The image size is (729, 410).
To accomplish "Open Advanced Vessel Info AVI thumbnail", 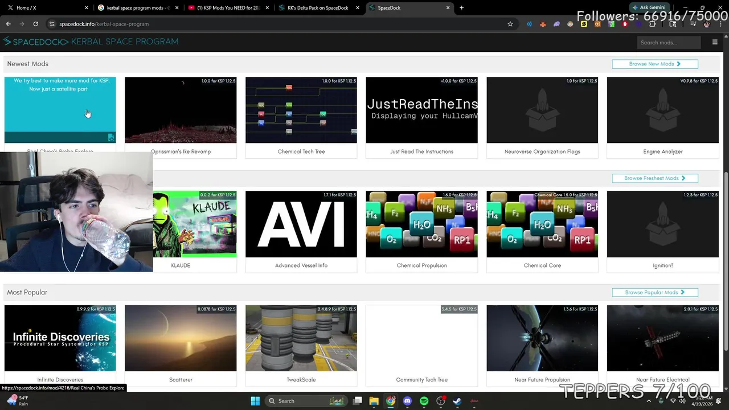I will pos(301,224).
